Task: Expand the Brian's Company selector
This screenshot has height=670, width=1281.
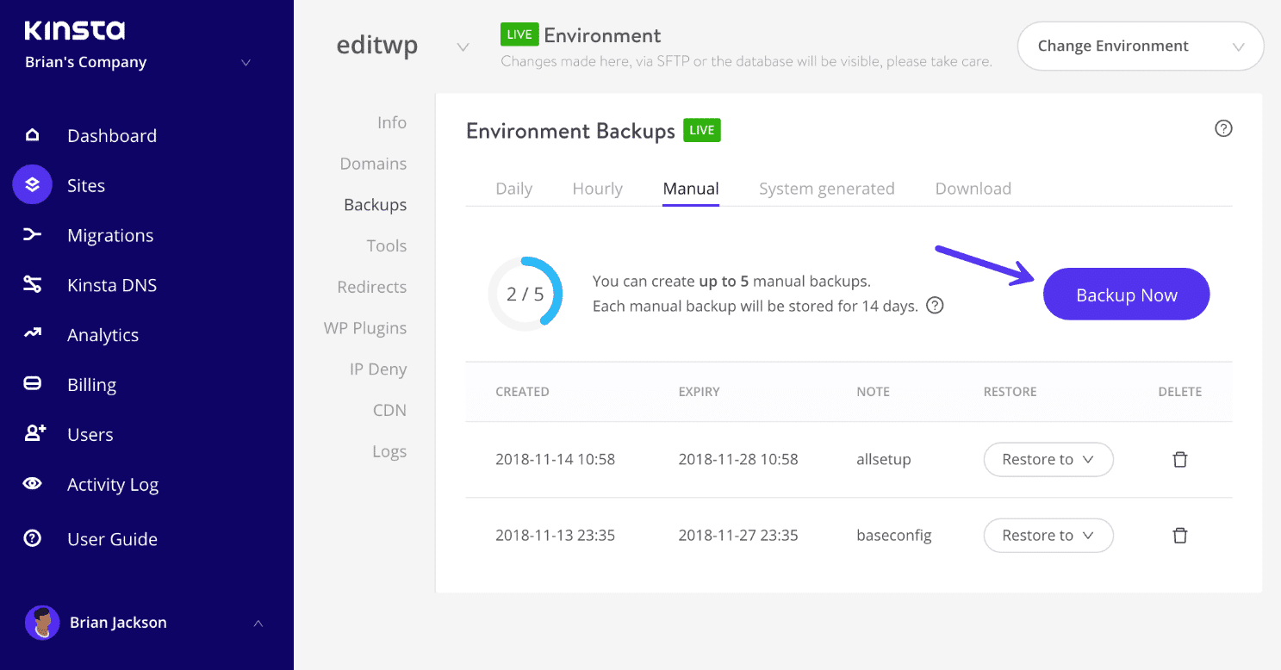Action: point(246,62)
